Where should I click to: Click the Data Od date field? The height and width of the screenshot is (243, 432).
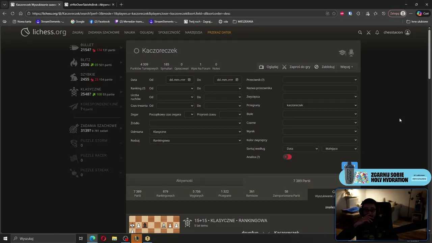point(180,80)
